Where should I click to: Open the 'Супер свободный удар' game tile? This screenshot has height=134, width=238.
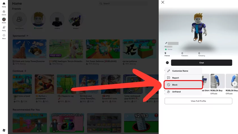pos(133,84)
